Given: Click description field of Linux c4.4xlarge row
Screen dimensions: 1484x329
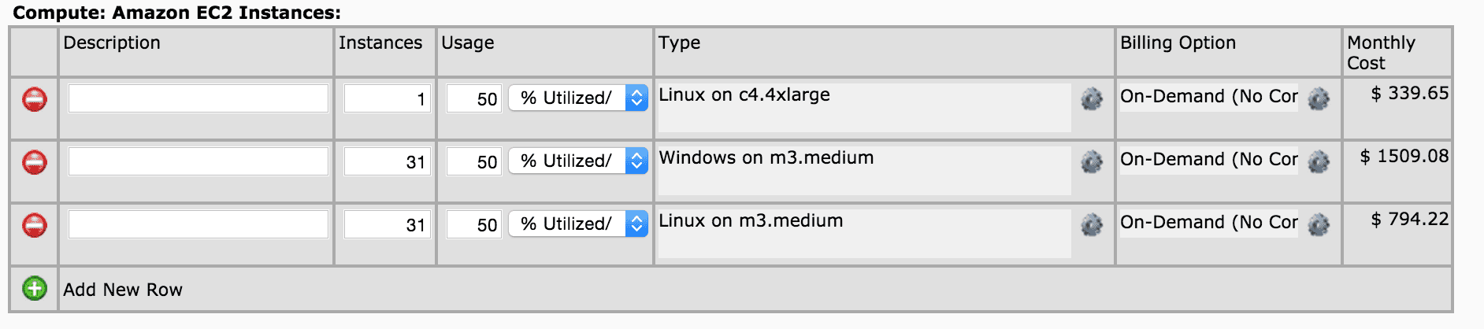Looking at the screenshot, I should click(x=198, y=99).
